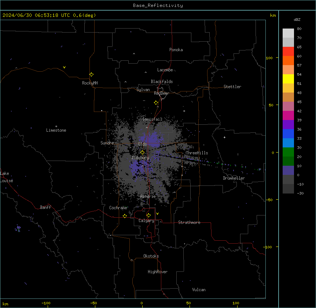Click the dBZ legend heading
Screen dimensions: 316x308
click(x=297, y=19)
